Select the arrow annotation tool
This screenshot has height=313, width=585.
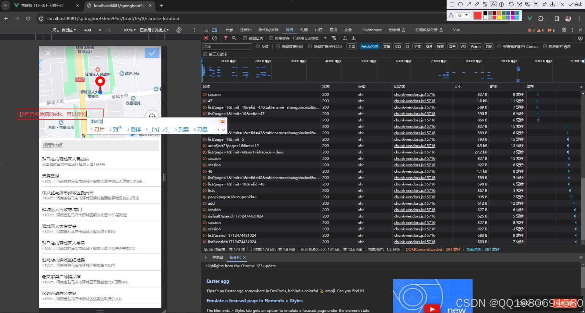tap(469, 4)
